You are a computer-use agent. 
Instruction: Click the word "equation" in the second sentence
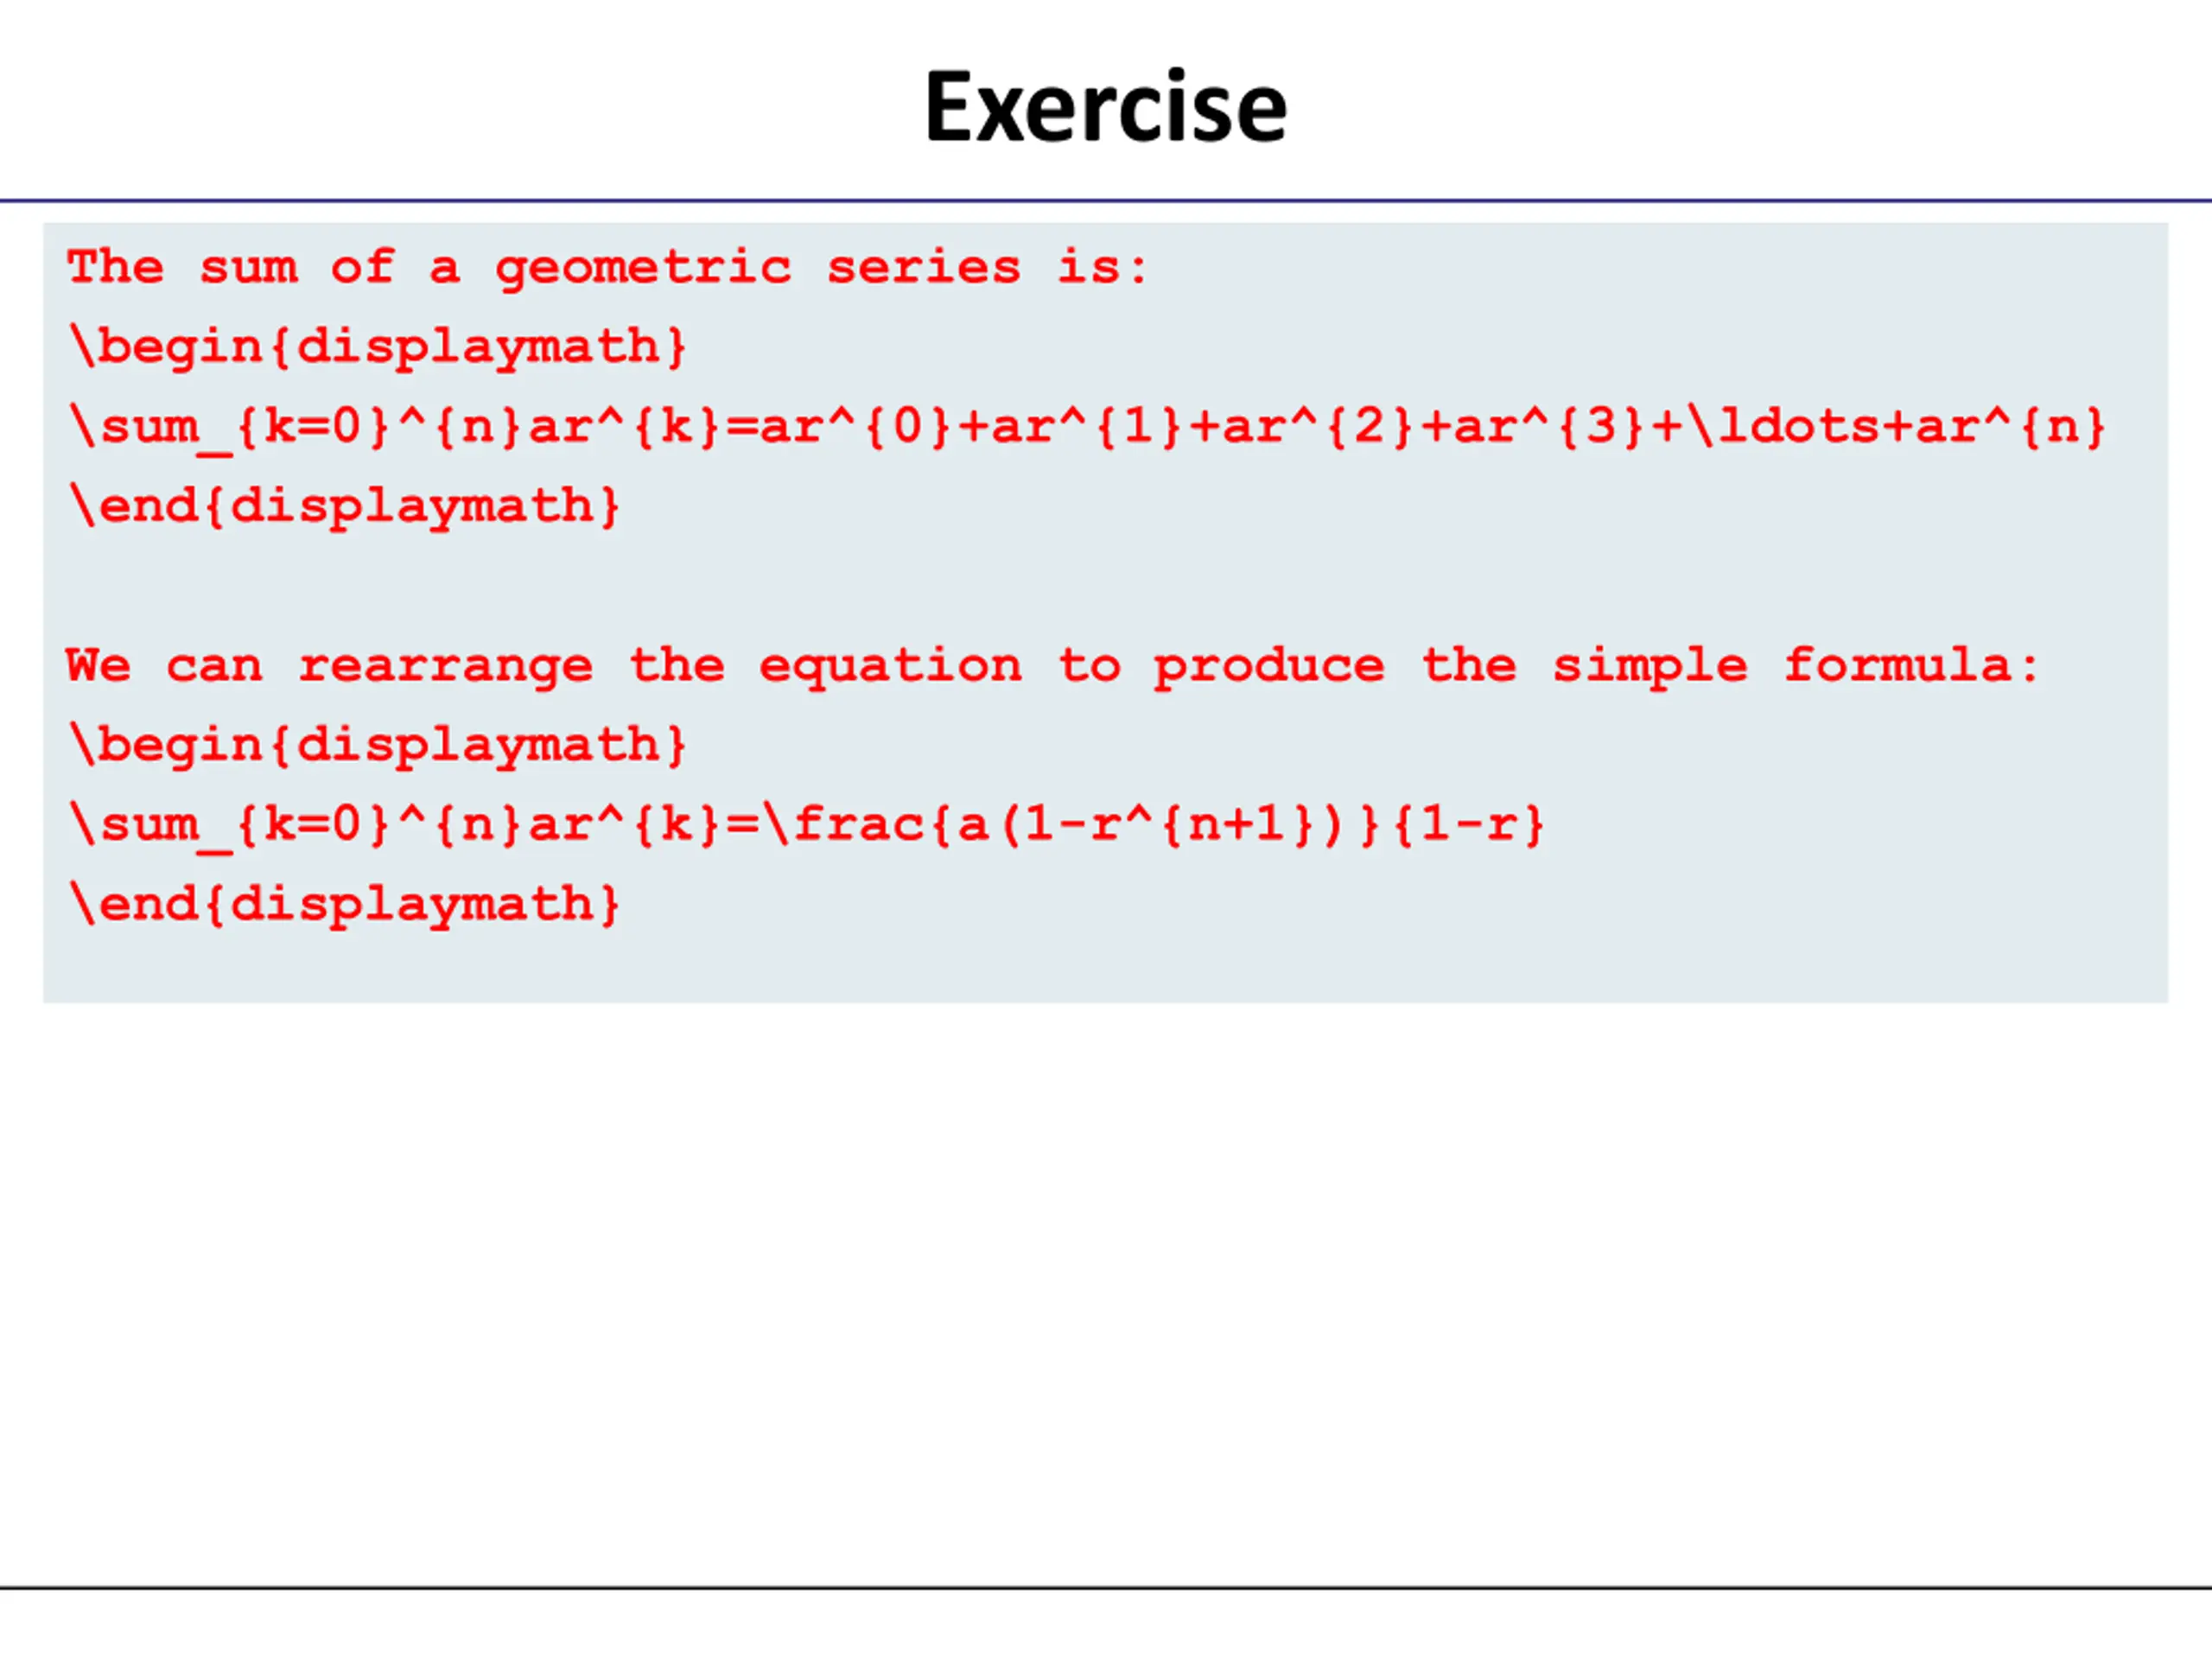click(x=890, y=666)
